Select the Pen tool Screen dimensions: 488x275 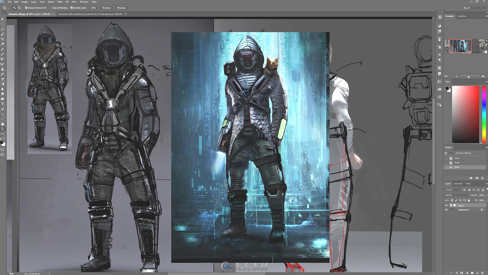point(3,109)
